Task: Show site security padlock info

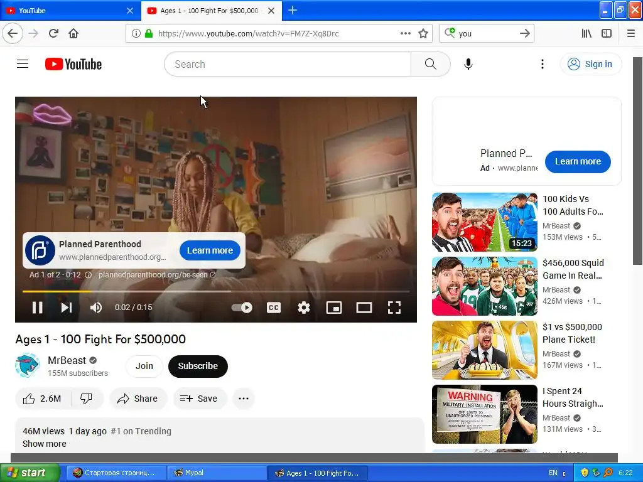Action: 149,33
